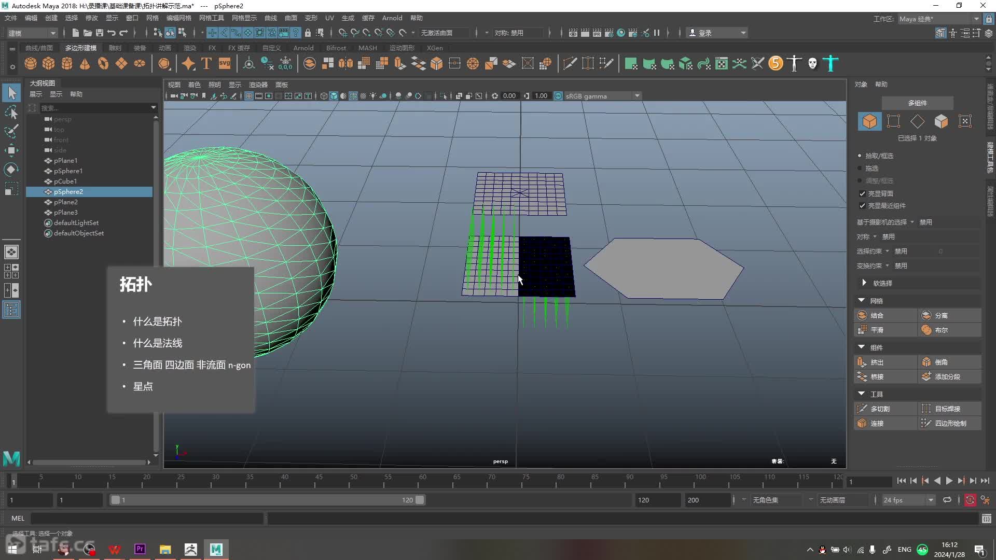Viewport: 996px width, 560px height.
Task: Click the orange number 5 shelf icon
Action: coord(776,64)
